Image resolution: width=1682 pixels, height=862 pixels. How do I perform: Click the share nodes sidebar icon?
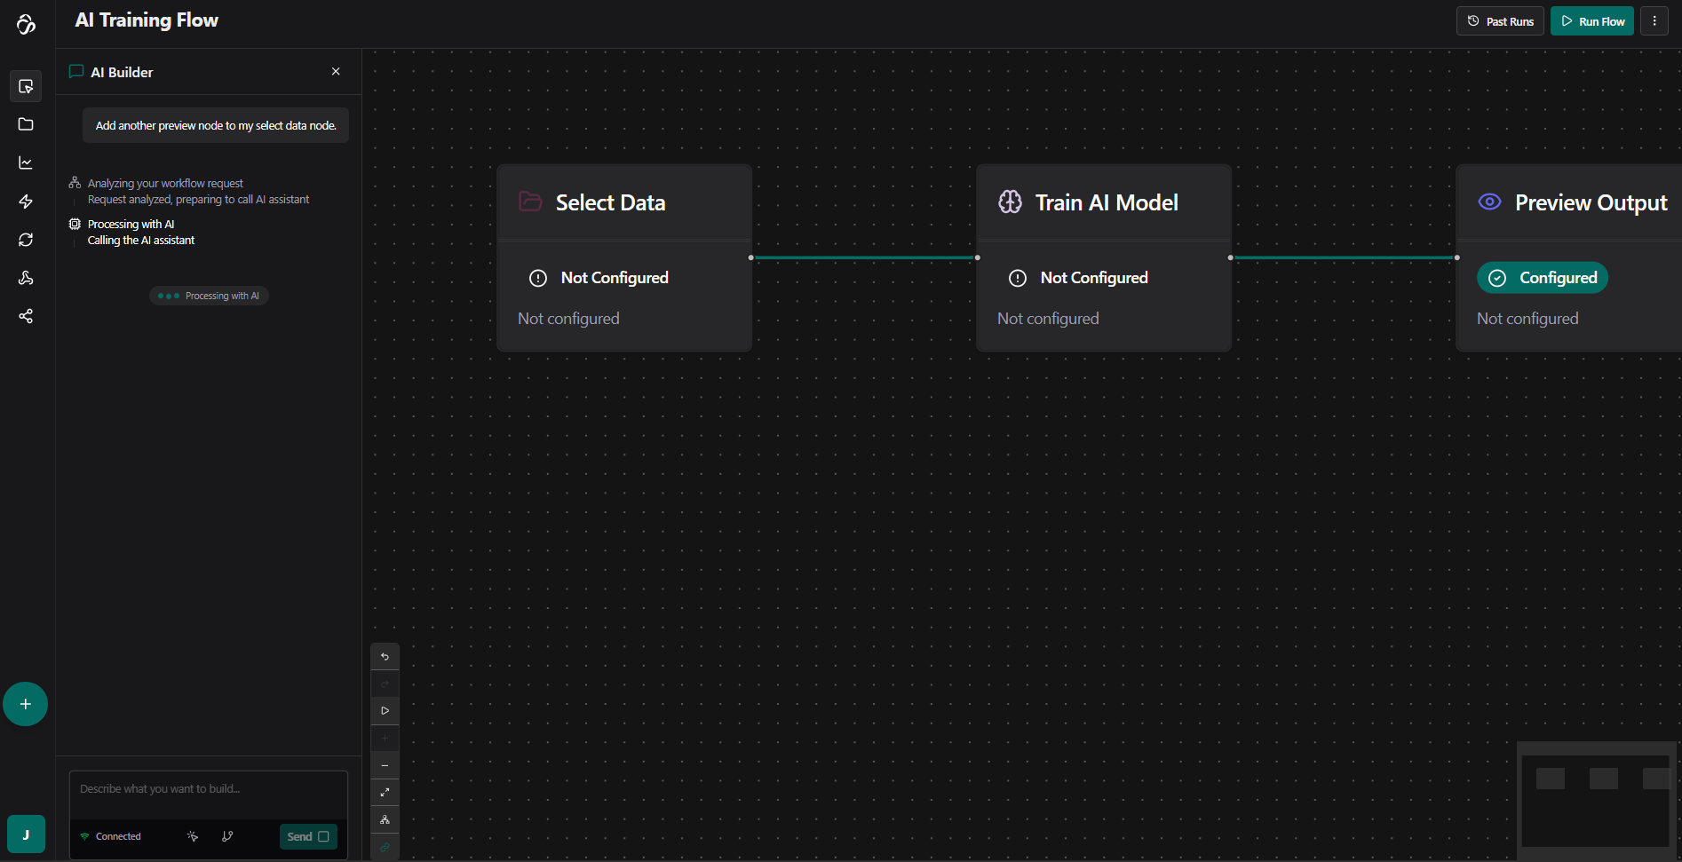tap(26, 316)
